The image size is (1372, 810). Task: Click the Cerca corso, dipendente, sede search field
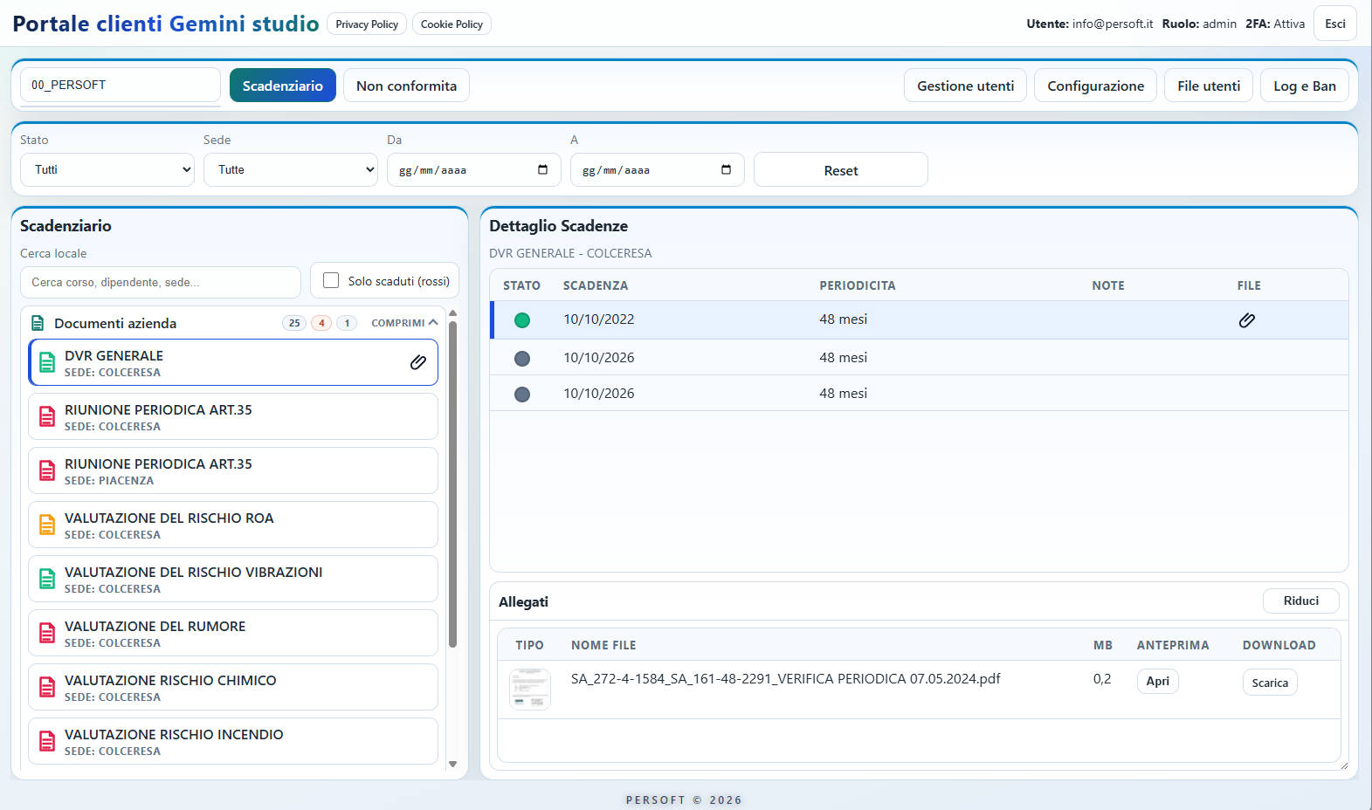click(x=161, y=283)
